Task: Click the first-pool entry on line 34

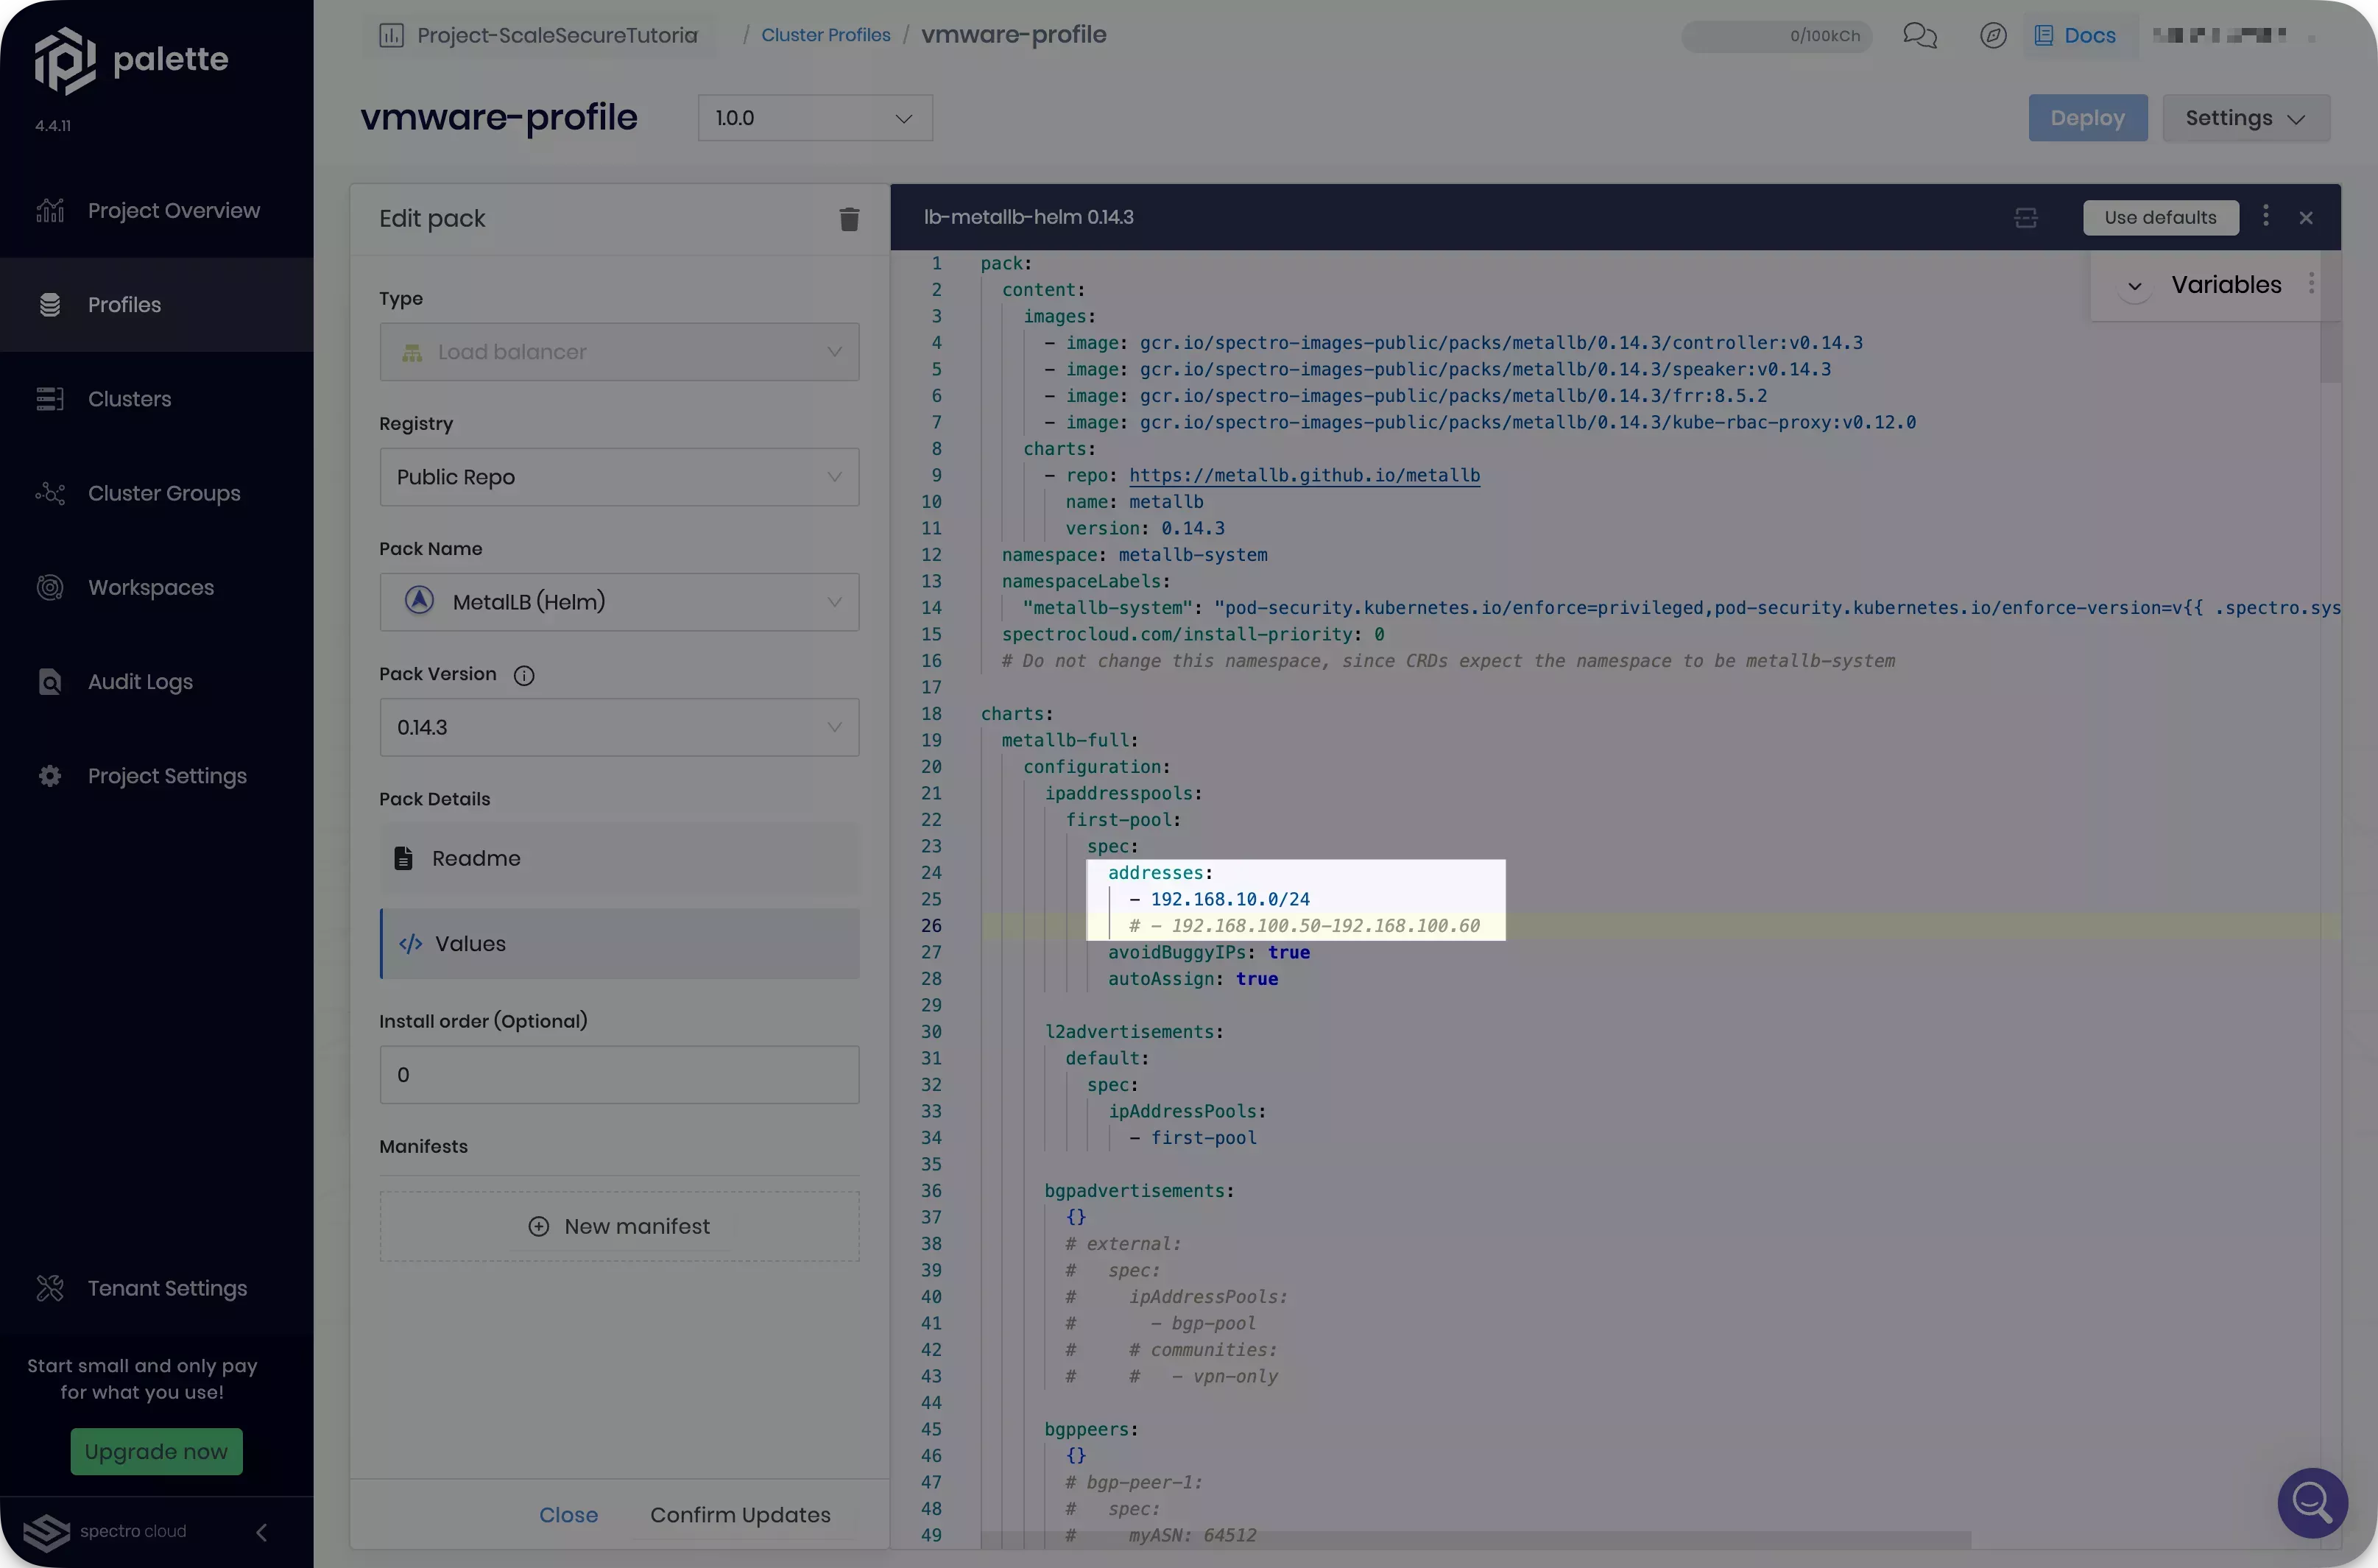Action: [x=1192, y=1138]
